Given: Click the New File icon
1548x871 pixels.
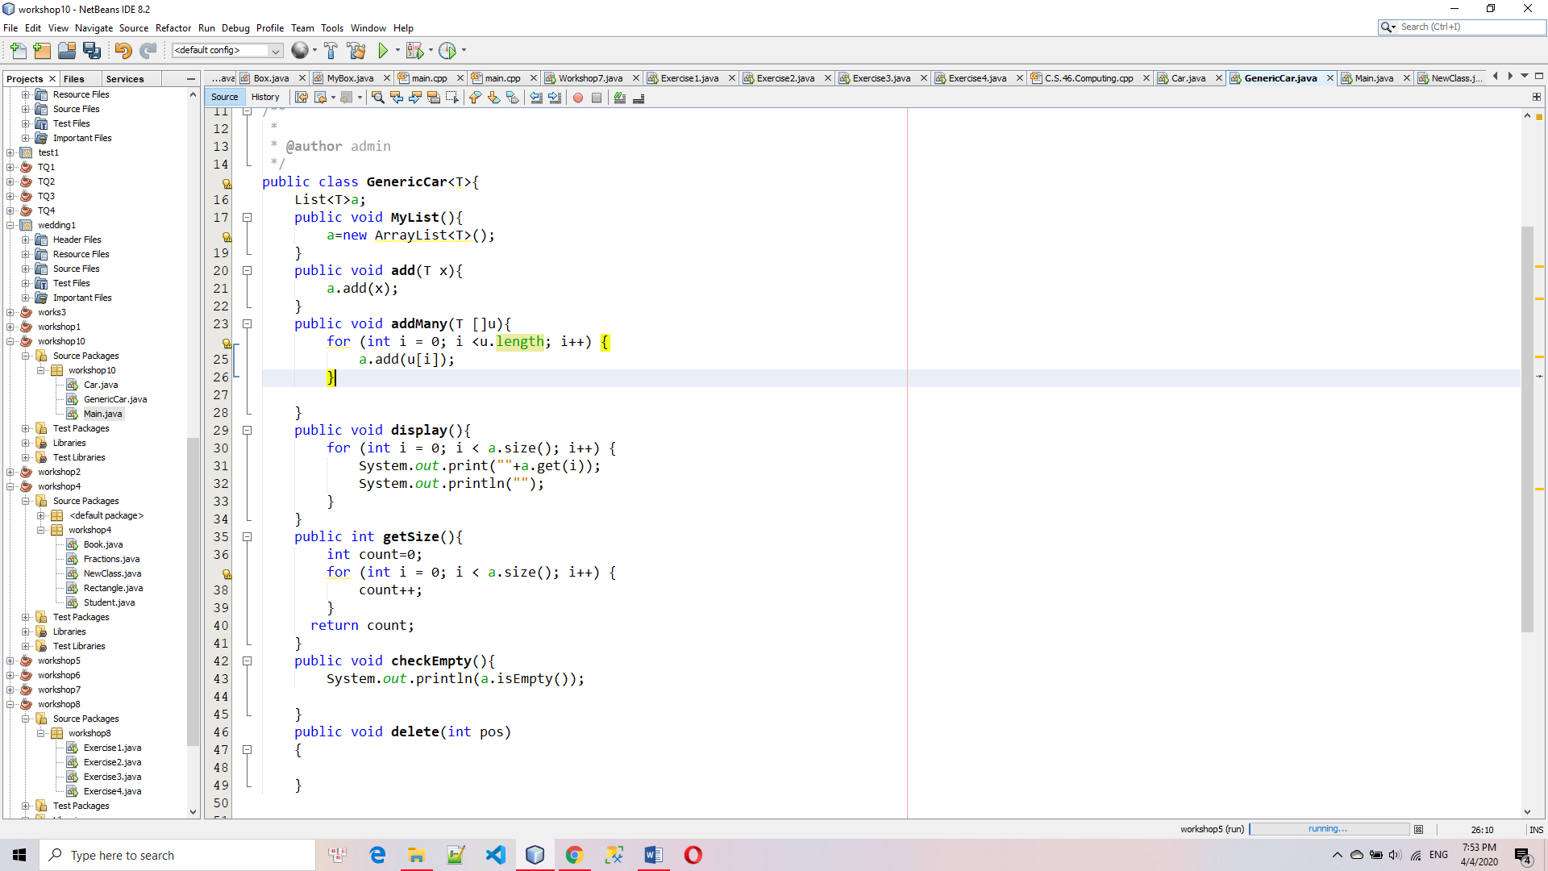Looking at the screenshot, I should coord(18,51).
